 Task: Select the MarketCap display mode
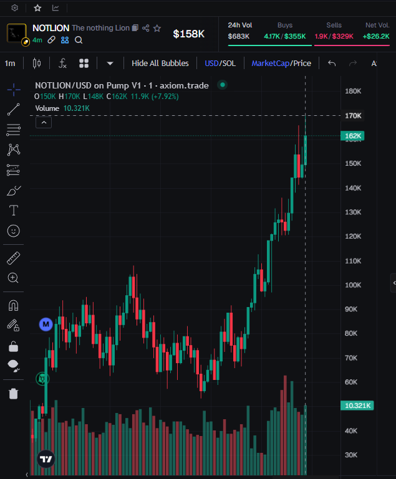click(x=270, y=64)
